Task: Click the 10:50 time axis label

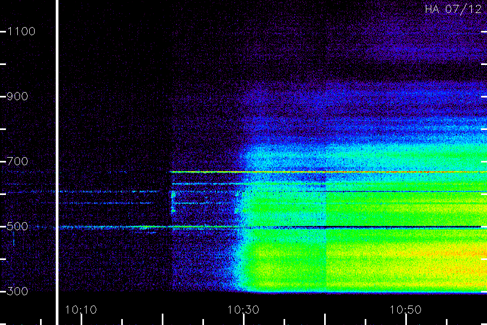Action: 406,310
